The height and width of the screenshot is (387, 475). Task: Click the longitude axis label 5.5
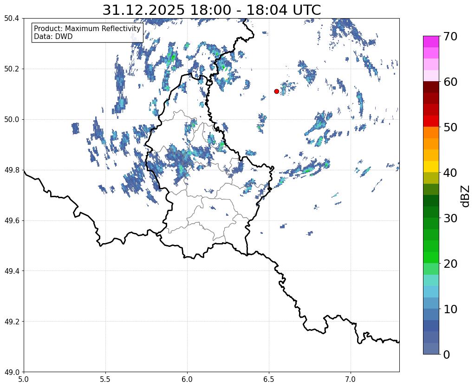(x=105, y=379)
